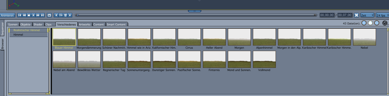
Task: Toggle the loop playback icon
Action: [49, 15]
